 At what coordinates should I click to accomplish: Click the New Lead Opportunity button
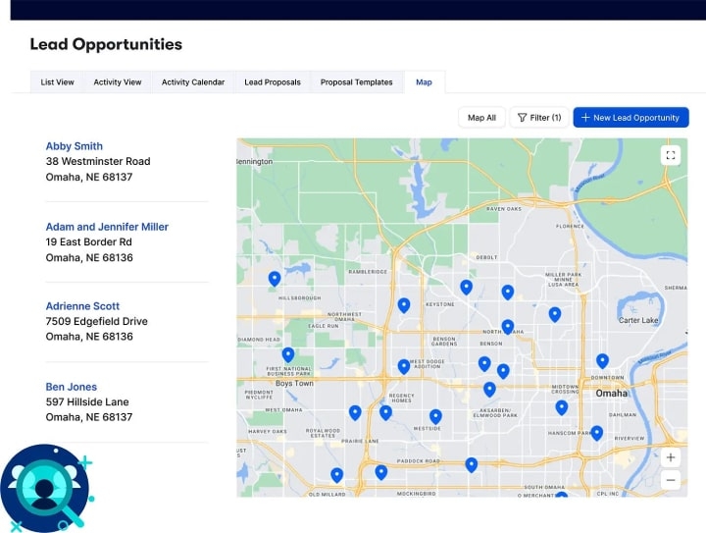(x=630, y=118)
